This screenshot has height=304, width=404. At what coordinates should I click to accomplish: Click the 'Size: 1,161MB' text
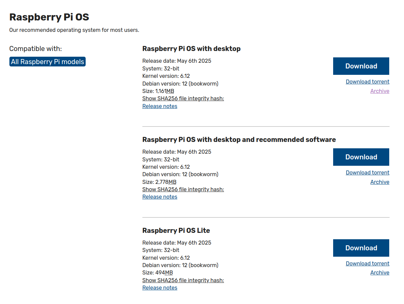(158, 91)
